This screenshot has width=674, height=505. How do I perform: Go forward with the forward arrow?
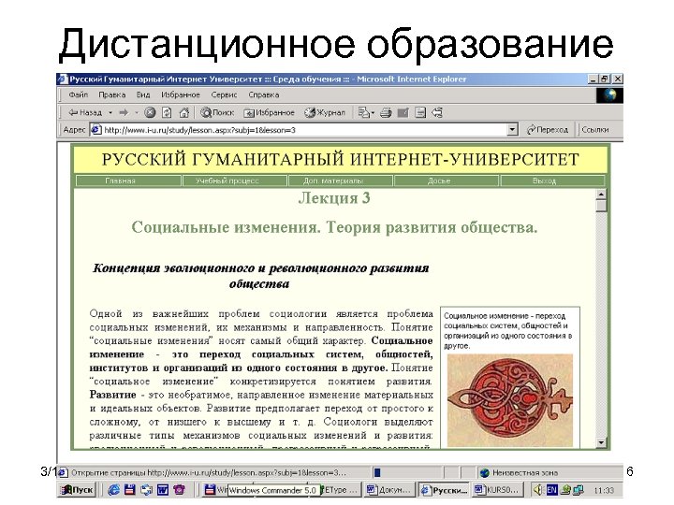pyautogui.click(x=124, y=112)
